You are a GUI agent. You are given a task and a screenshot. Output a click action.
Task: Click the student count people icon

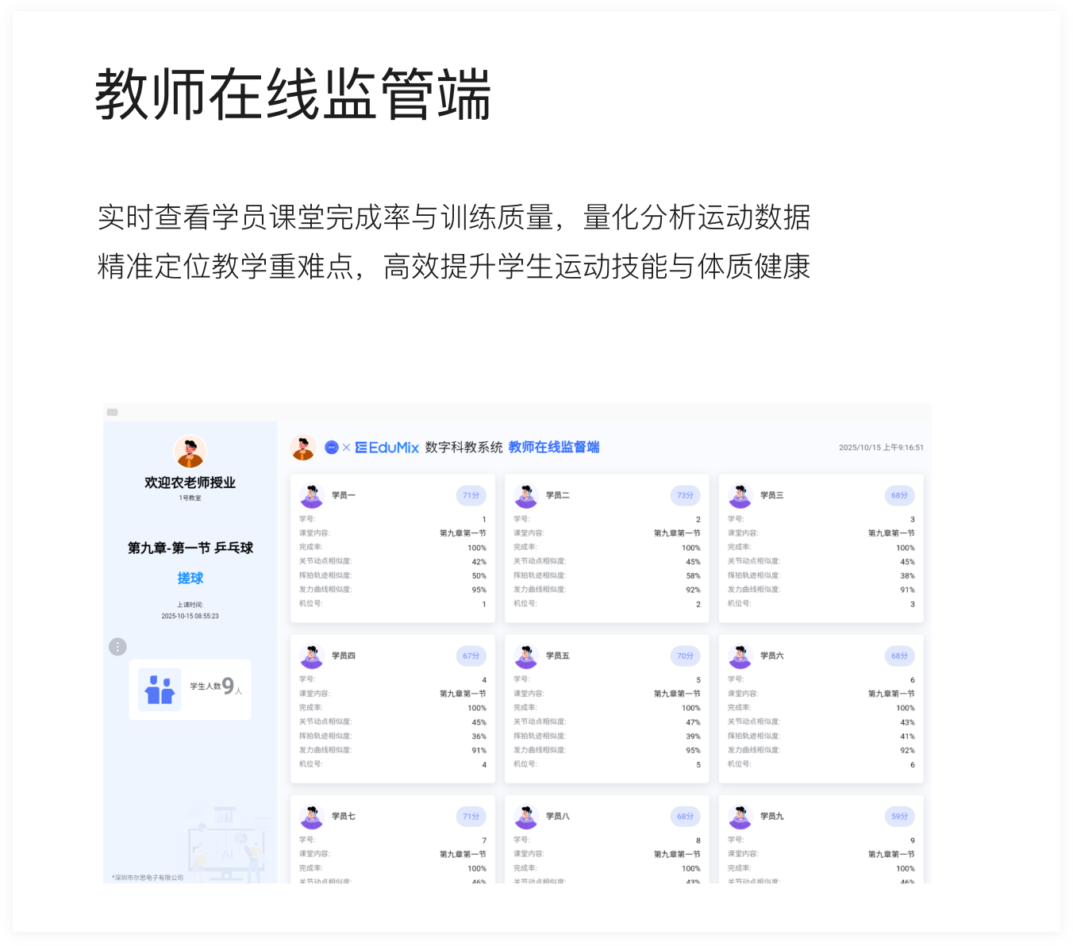click(160, 689)
